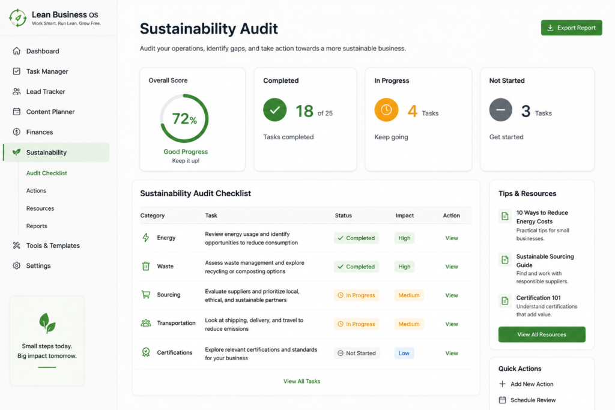Click the Content Planner calendar icon
Image resolution: width=615 pixels, height=410 pixels.
click(x=16, y=112)
